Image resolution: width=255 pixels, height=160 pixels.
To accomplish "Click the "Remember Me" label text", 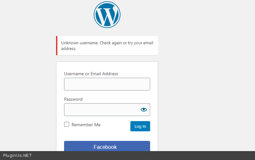I will click(x=86, y=125).
